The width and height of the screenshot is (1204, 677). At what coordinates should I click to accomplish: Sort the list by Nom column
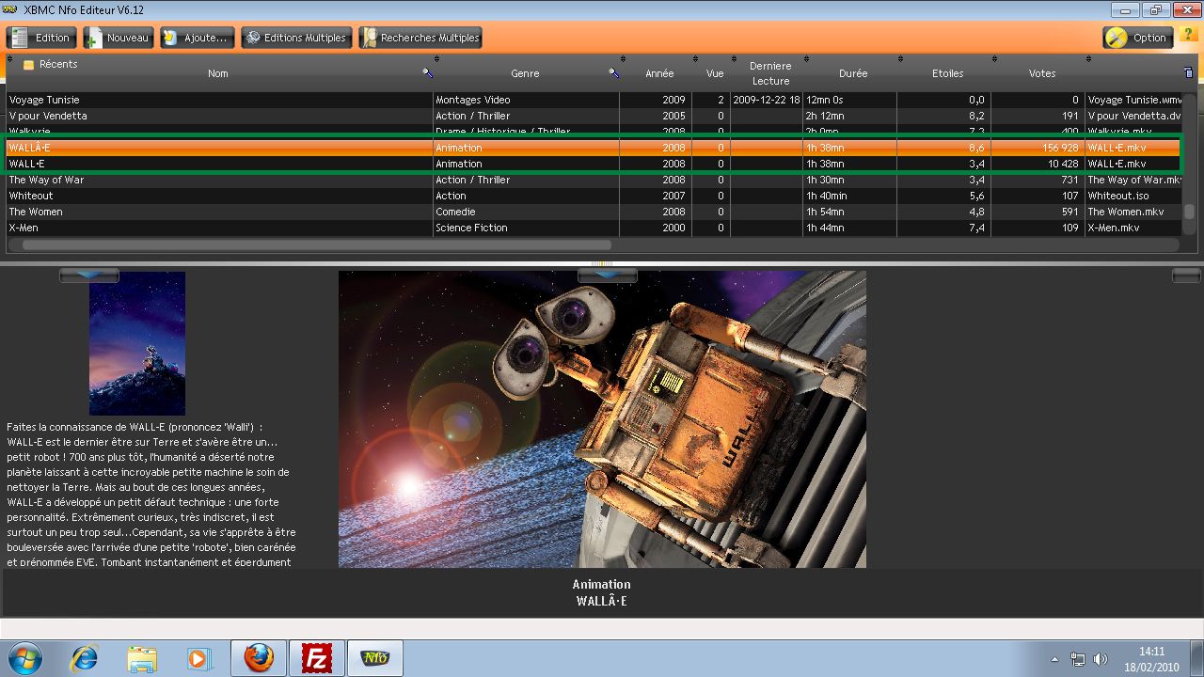click(x=217, y=73)
